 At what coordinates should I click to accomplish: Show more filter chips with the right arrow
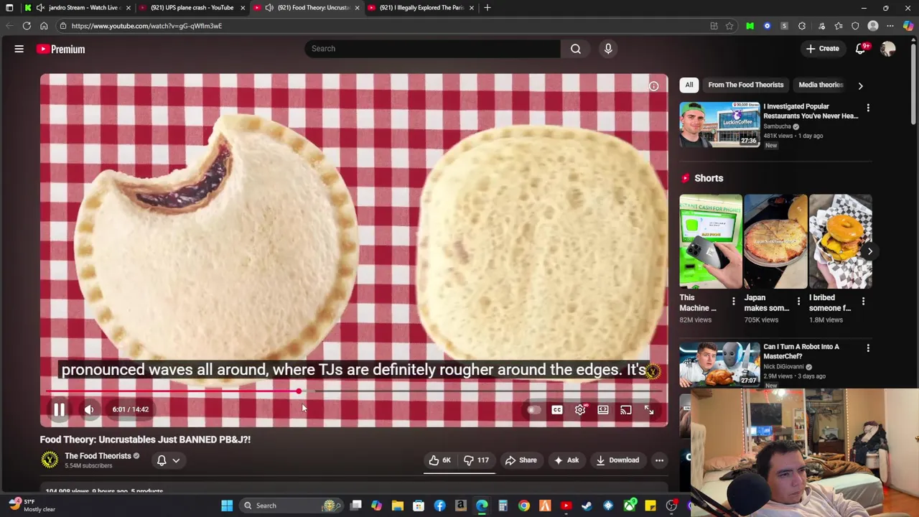pyautogui.click(x=860, y=85)
